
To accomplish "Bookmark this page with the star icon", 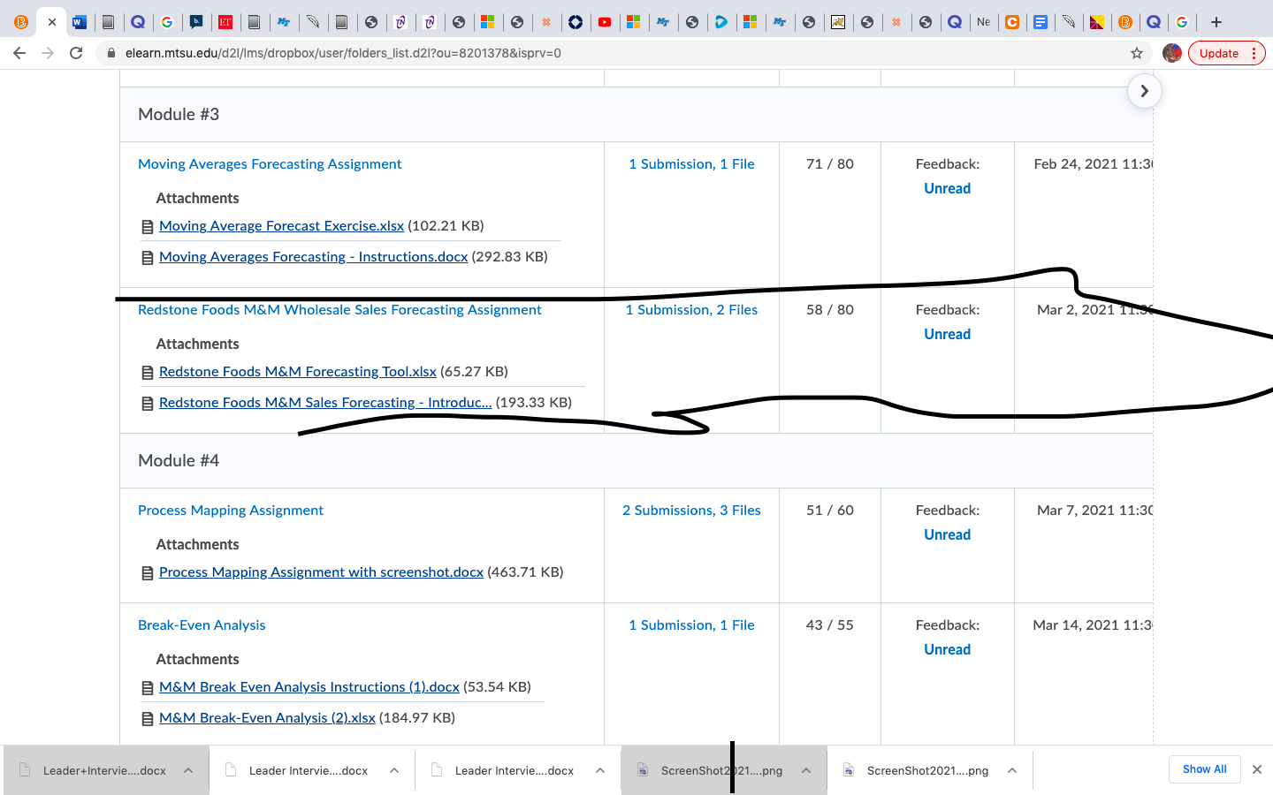I will (1137, 53).
